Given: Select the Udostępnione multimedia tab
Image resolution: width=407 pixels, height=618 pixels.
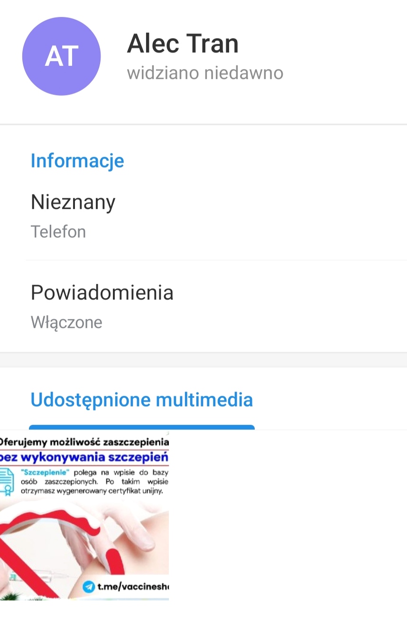Looking at the screenshot, I should (141, 400).
